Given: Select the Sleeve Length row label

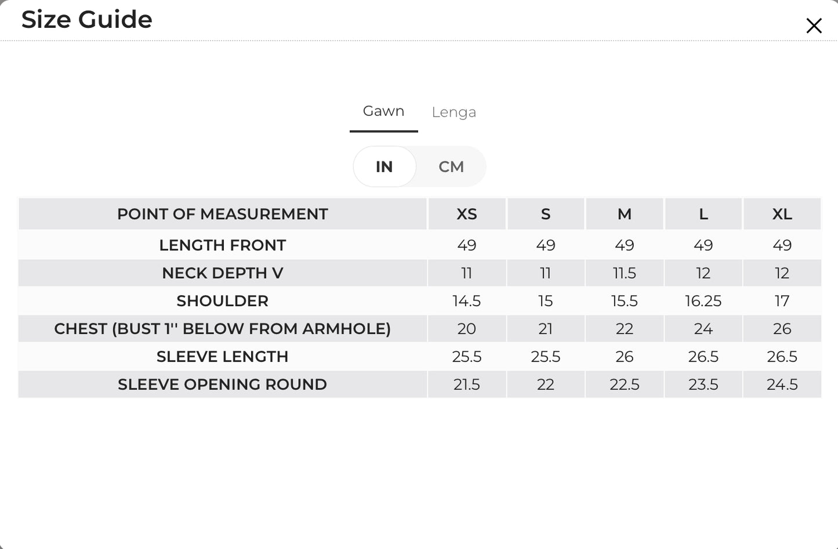Looking at the screenshot, I should click(x=223, y=357).
